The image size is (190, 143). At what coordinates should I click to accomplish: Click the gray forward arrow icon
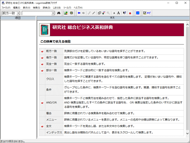tap(83, 13)
